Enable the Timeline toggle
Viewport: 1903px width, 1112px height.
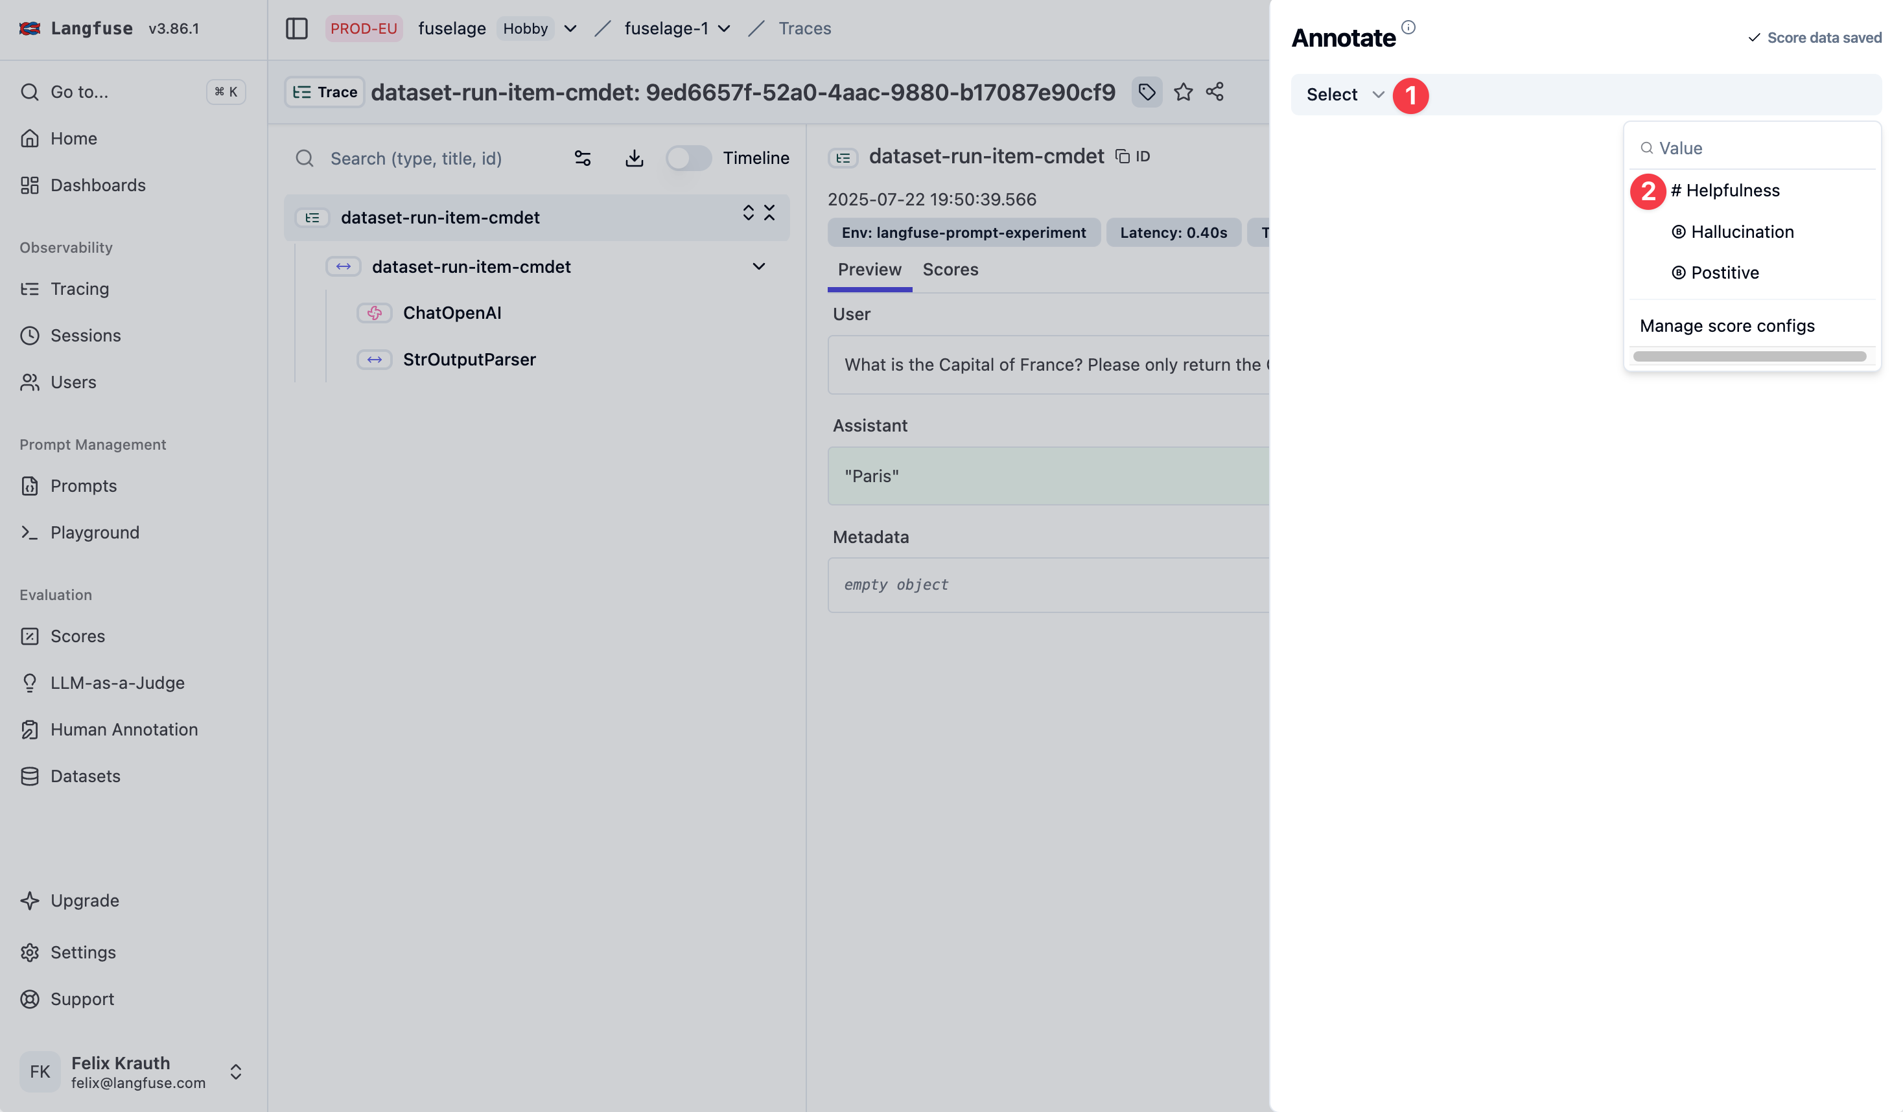[688, 157]
